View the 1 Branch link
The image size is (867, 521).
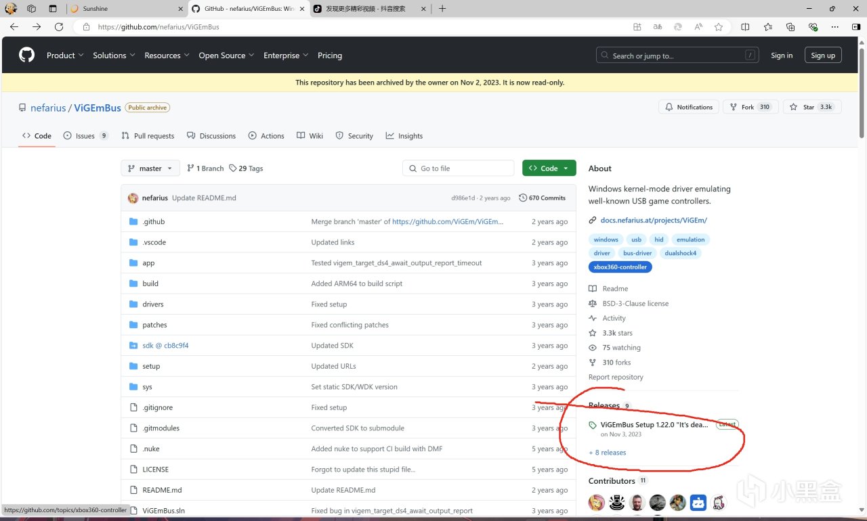click(x=205, y=168)
